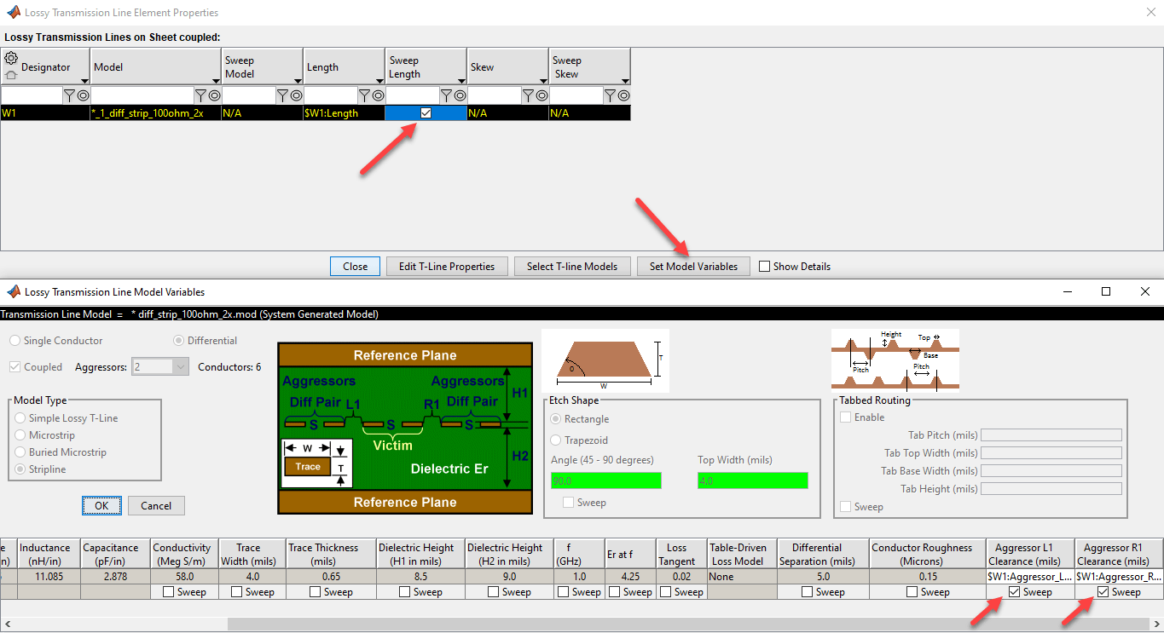Click the Inductance value 11.085
Image resolution: width=1164 pixels, height=633 pixels.
click(x=49, y=576)
